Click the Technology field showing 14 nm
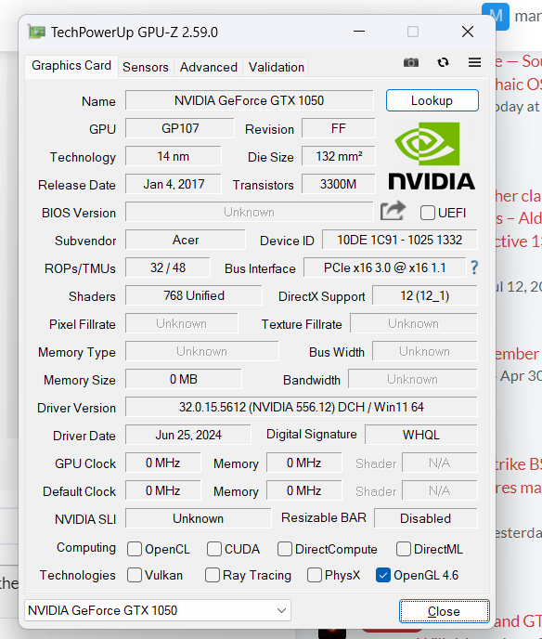This screenshot has width=542, height=639. [173, 156]
